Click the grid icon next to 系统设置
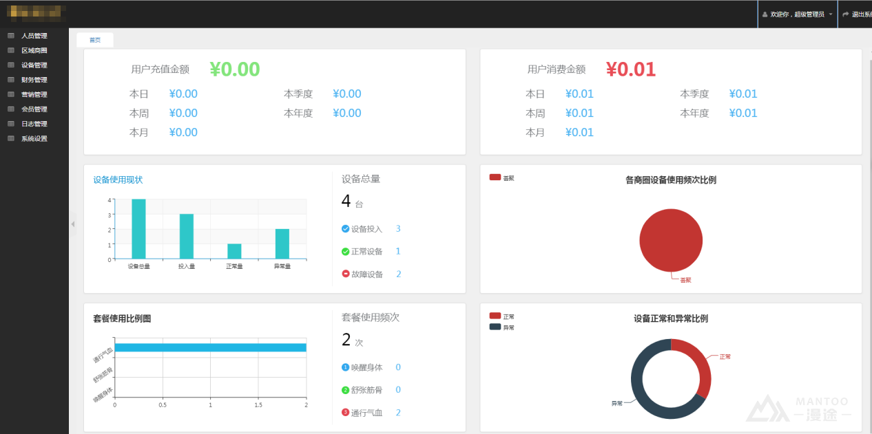This screenshot has width=872, height=434. [10, 139]
